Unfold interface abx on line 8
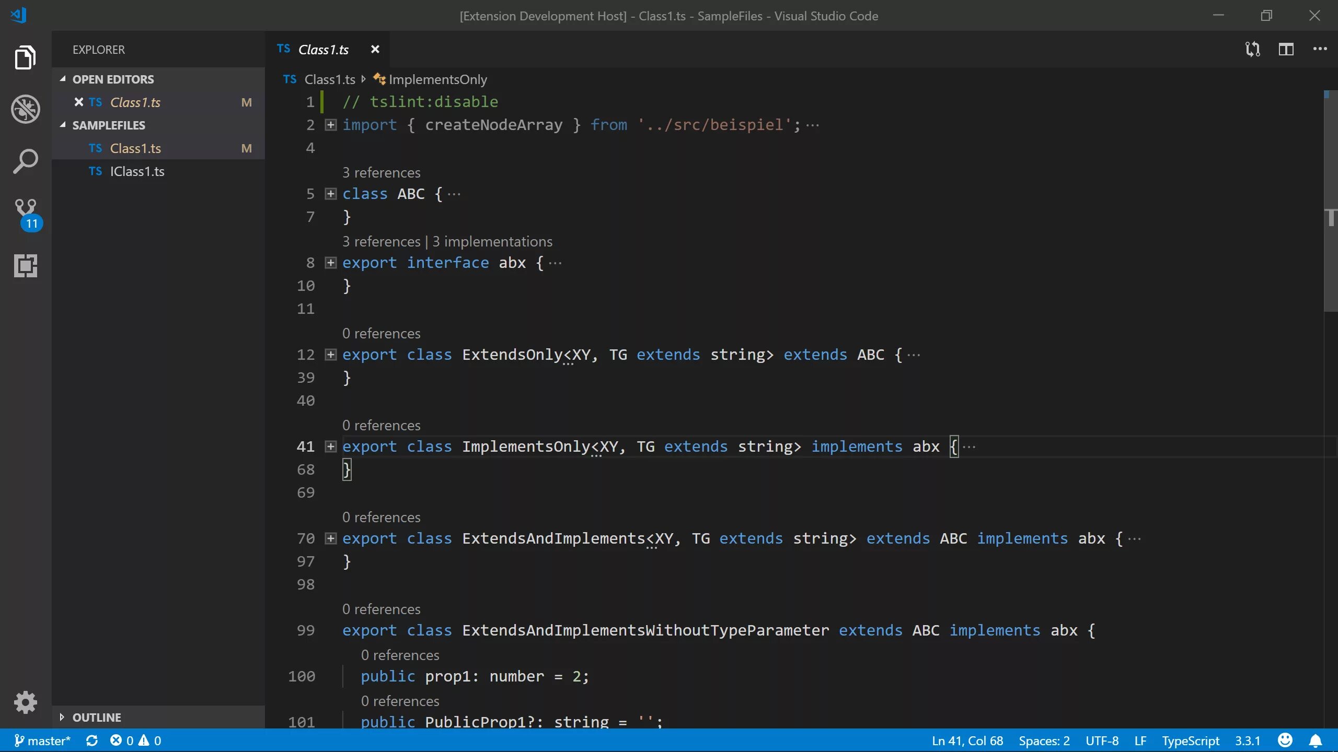The height and width of the screenshot is (752, 1338). click(330, 263)
